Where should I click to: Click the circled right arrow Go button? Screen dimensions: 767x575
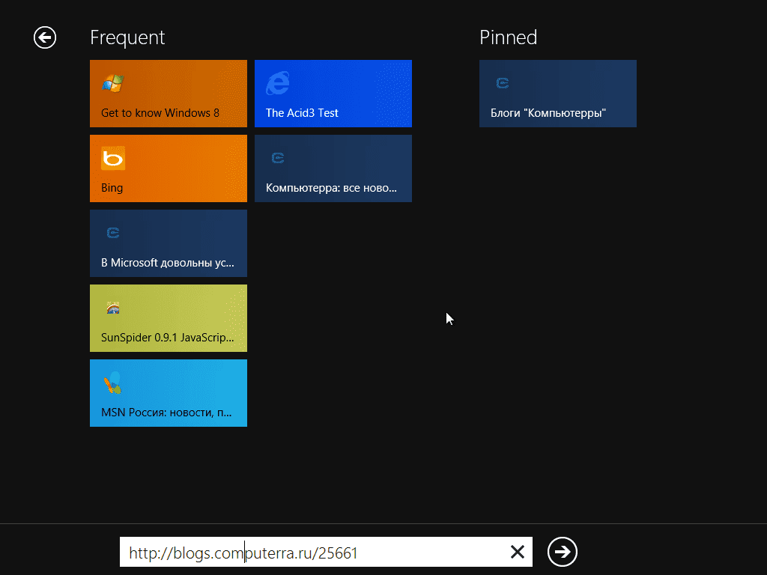(x=563, y=552)
